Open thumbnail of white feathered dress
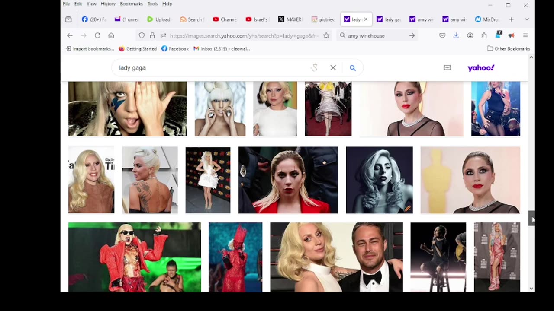The image size is (554, 311). tap(208, 180)
